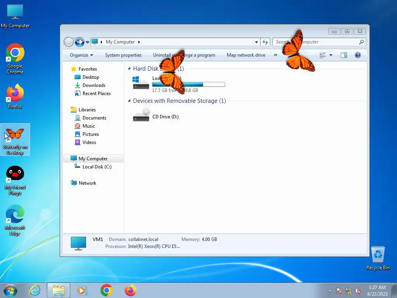Viewport: 397px width, 298px height.
Task: Open the Firefox desktop shortcut
Action: point(15,96)
